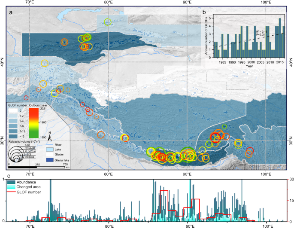The width and height of the screenshot is (294, 229).
Task: Click the 'Changed area' legend text
Action: click(x=28, y=187)
